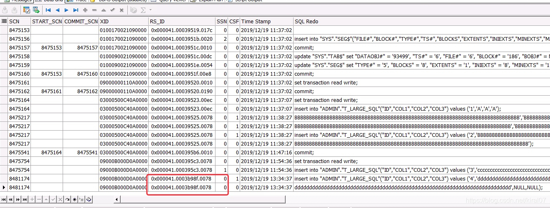Click the XID column header
Screen dimensions: 550x208
[x=124, y=21]
